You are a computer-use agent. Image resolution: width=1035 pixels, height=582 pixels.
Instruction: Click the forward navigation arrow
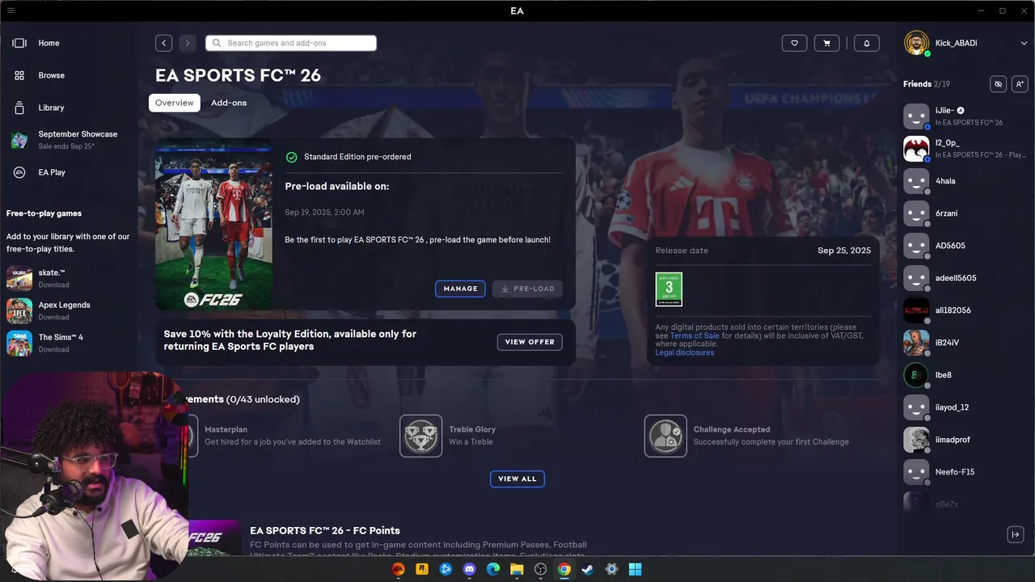pos(188,43)
